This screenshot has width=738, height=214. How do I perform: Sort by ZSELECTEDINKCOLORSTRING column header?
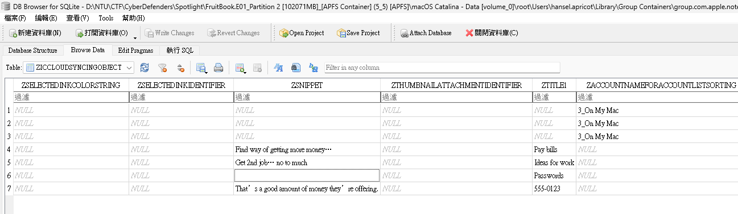pyautogui.click(x=71, y=85)
